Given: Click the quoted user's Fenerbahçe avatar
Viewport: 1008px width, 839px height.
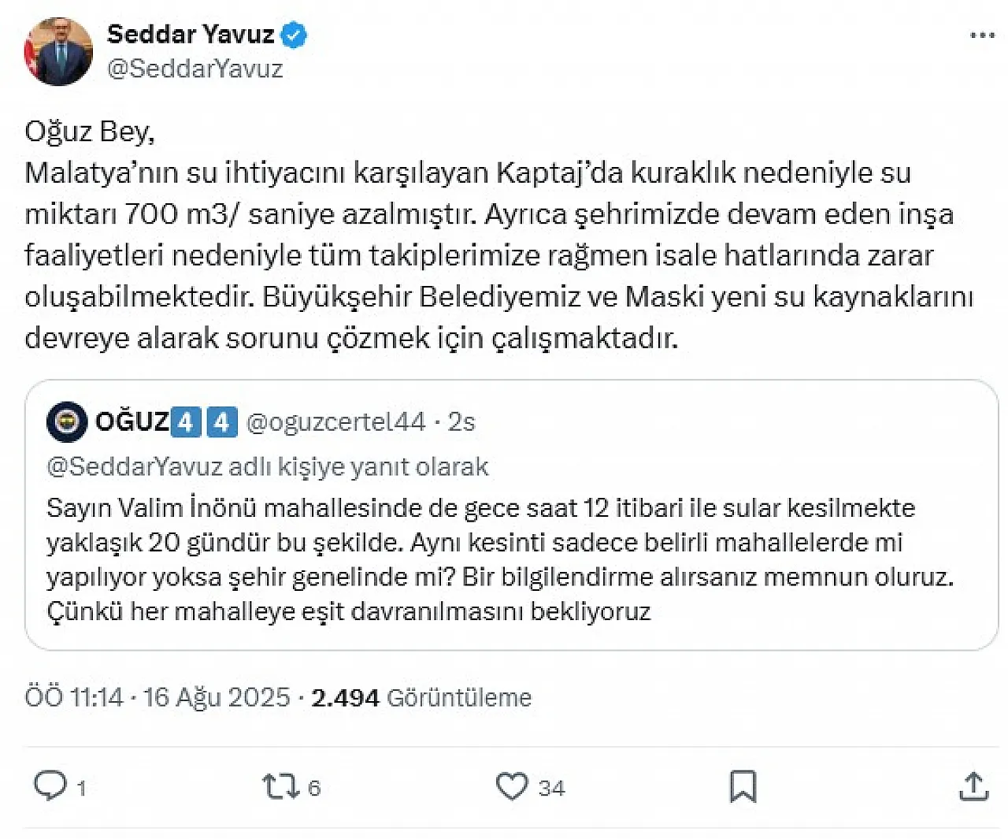Looking at the screenshot, I should 67,422.
